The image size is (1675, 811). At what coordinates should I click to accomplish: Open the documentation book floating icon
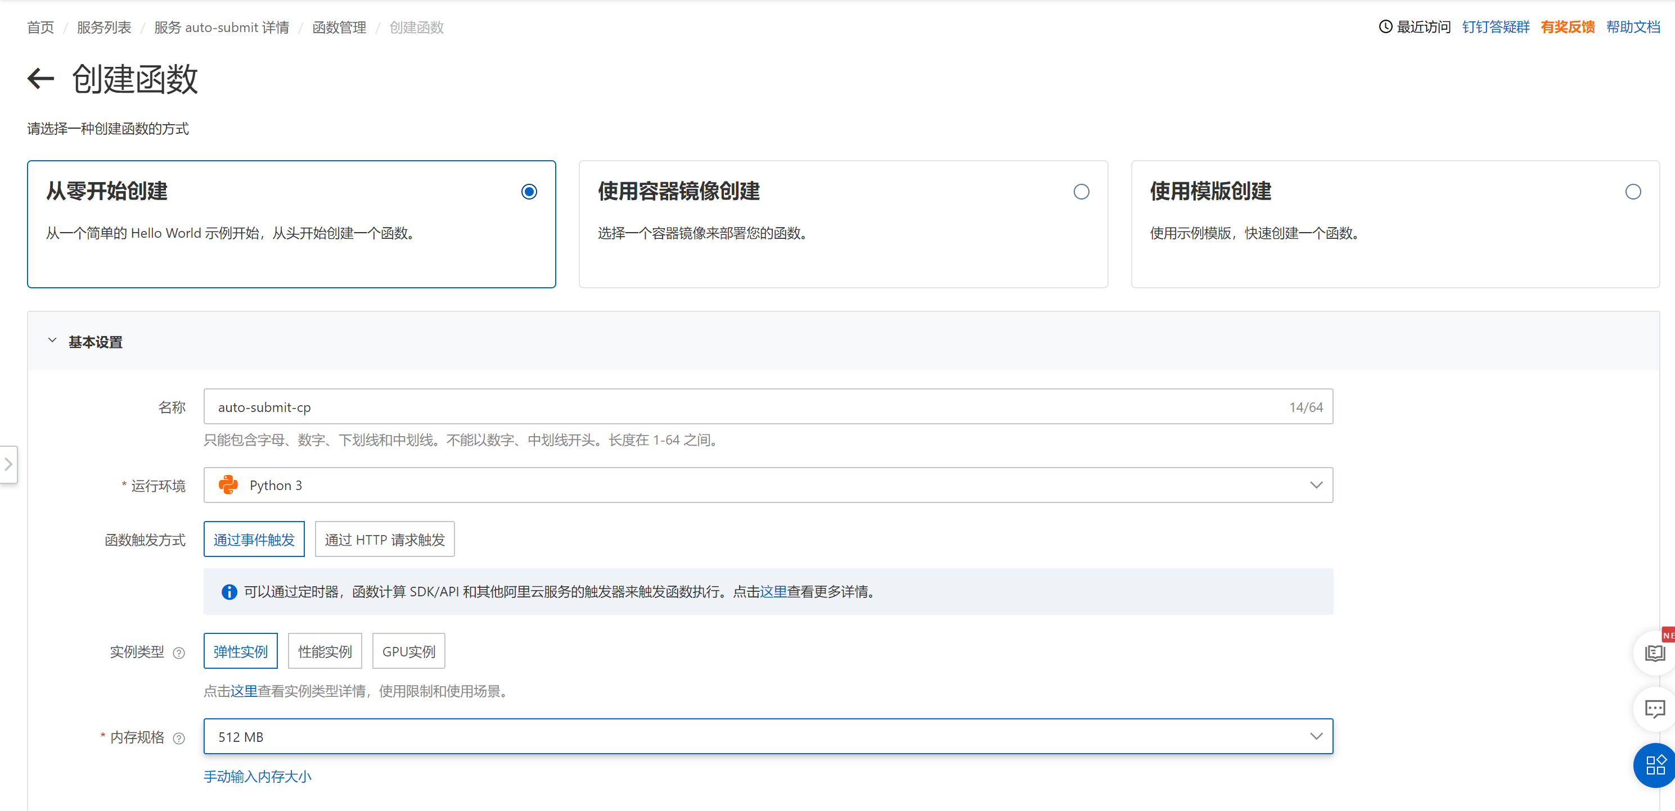pyautogui.click(x=1654, y=653)
